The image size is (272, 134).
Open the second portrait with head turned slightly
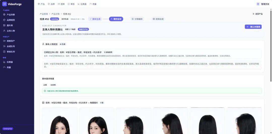click(97, 121)
